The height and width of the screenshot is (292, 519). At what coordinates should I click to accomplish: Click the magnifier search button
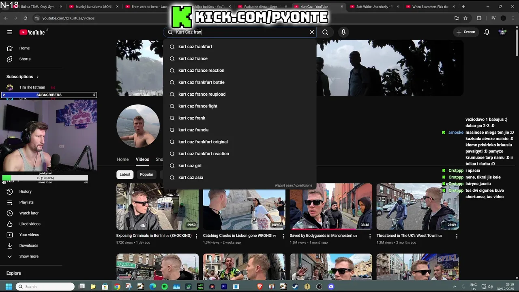click(325, 32)
